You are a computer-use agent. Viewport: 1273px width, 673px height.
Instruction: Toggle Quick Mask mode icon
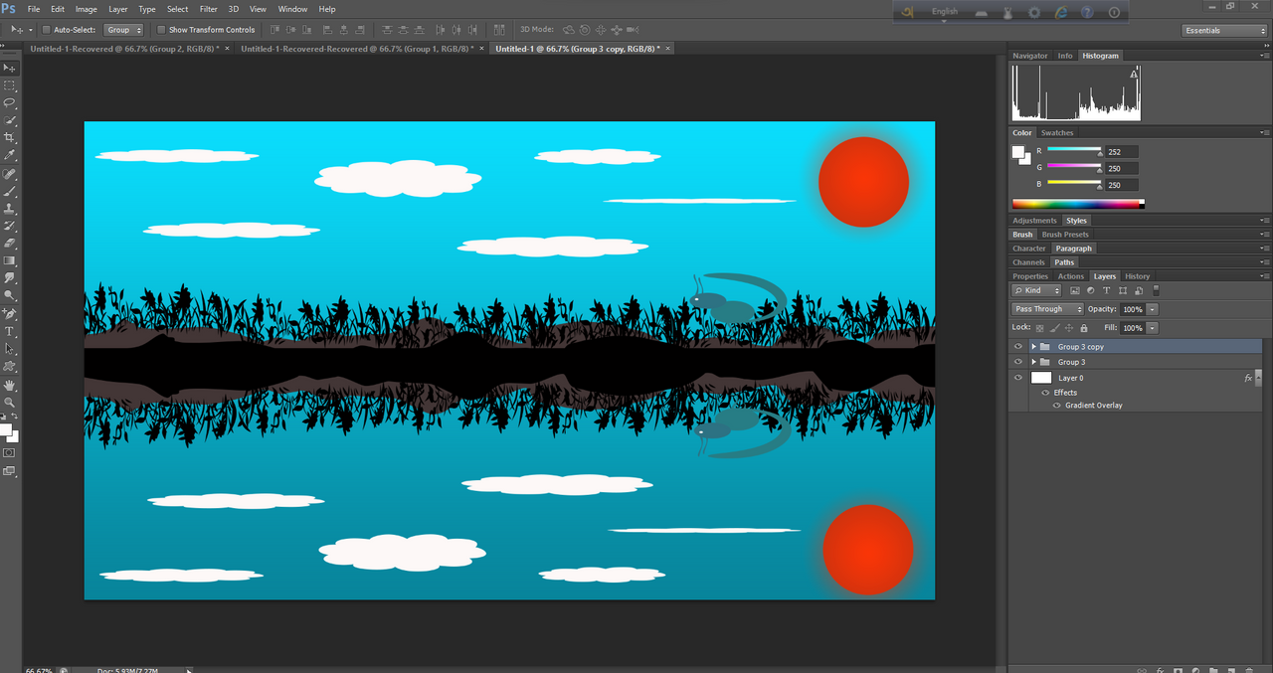click(10, 452)
